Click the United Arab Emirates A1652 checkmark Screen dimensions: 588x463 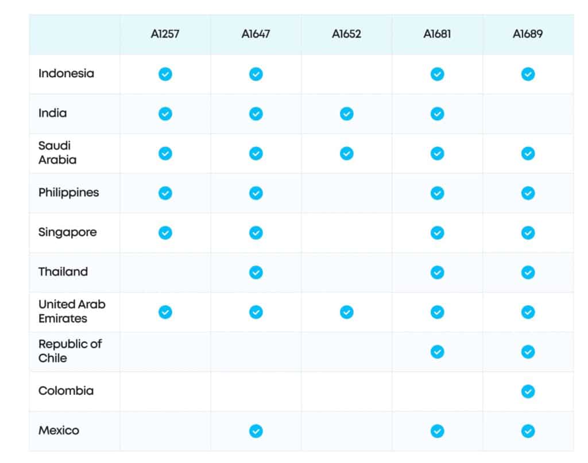[346, 312]
